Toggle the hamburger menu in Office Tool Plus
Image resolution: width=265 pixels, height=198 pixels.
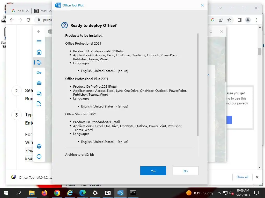pyautogui.click(x=39, y=42)
